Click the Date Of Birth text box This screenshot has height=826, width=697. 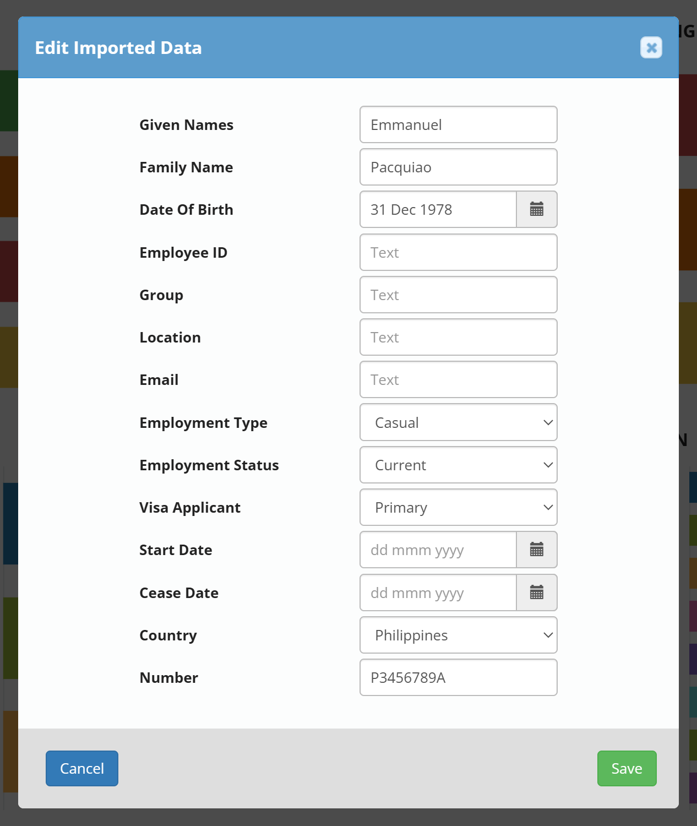click(438, 209)
